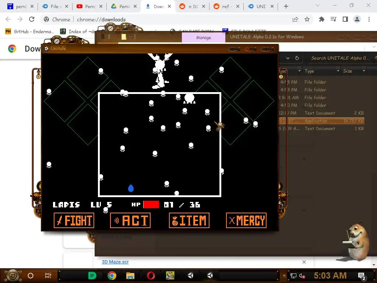Open the hamster app on taskbar
The image size is (377, 283).
pos(170,276)
